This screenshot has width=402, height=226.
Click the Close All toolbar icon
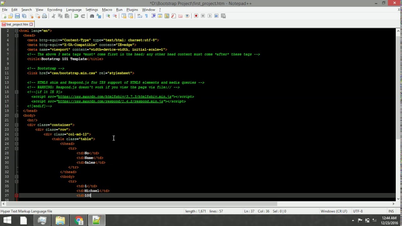(38, 16)
